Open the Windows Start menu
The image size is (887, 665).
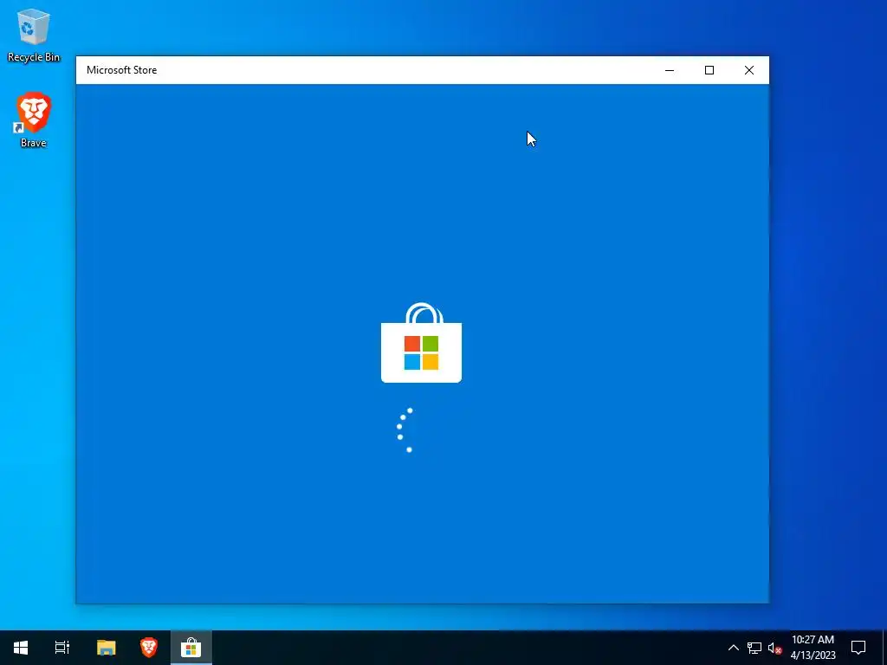click(x=21, y=648)
